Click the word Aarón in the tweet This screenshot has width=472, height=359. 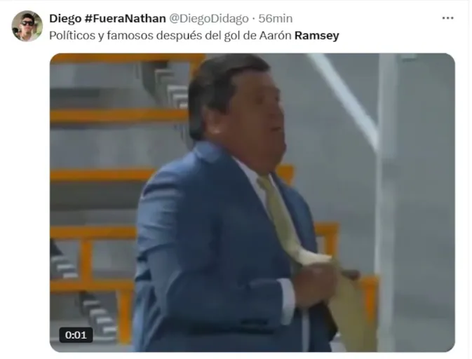point(276,36)
